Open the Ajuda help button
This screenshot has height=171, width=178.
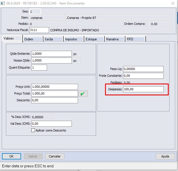tap(165, 156)
